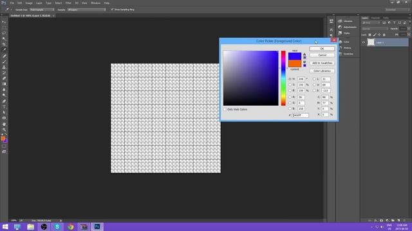Image resolution: width=412 pixels, height=231 pixels.
Task: Open Chrome from the taskbar
Action: tap(70, 227)
